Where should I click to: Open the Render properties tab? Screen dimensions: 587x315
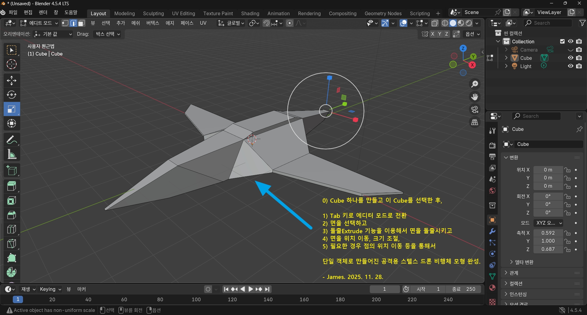coord(492,145)
